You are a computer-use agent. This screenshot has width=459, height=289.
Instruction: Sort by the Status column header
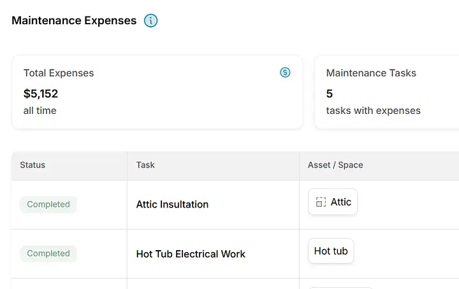33,165
